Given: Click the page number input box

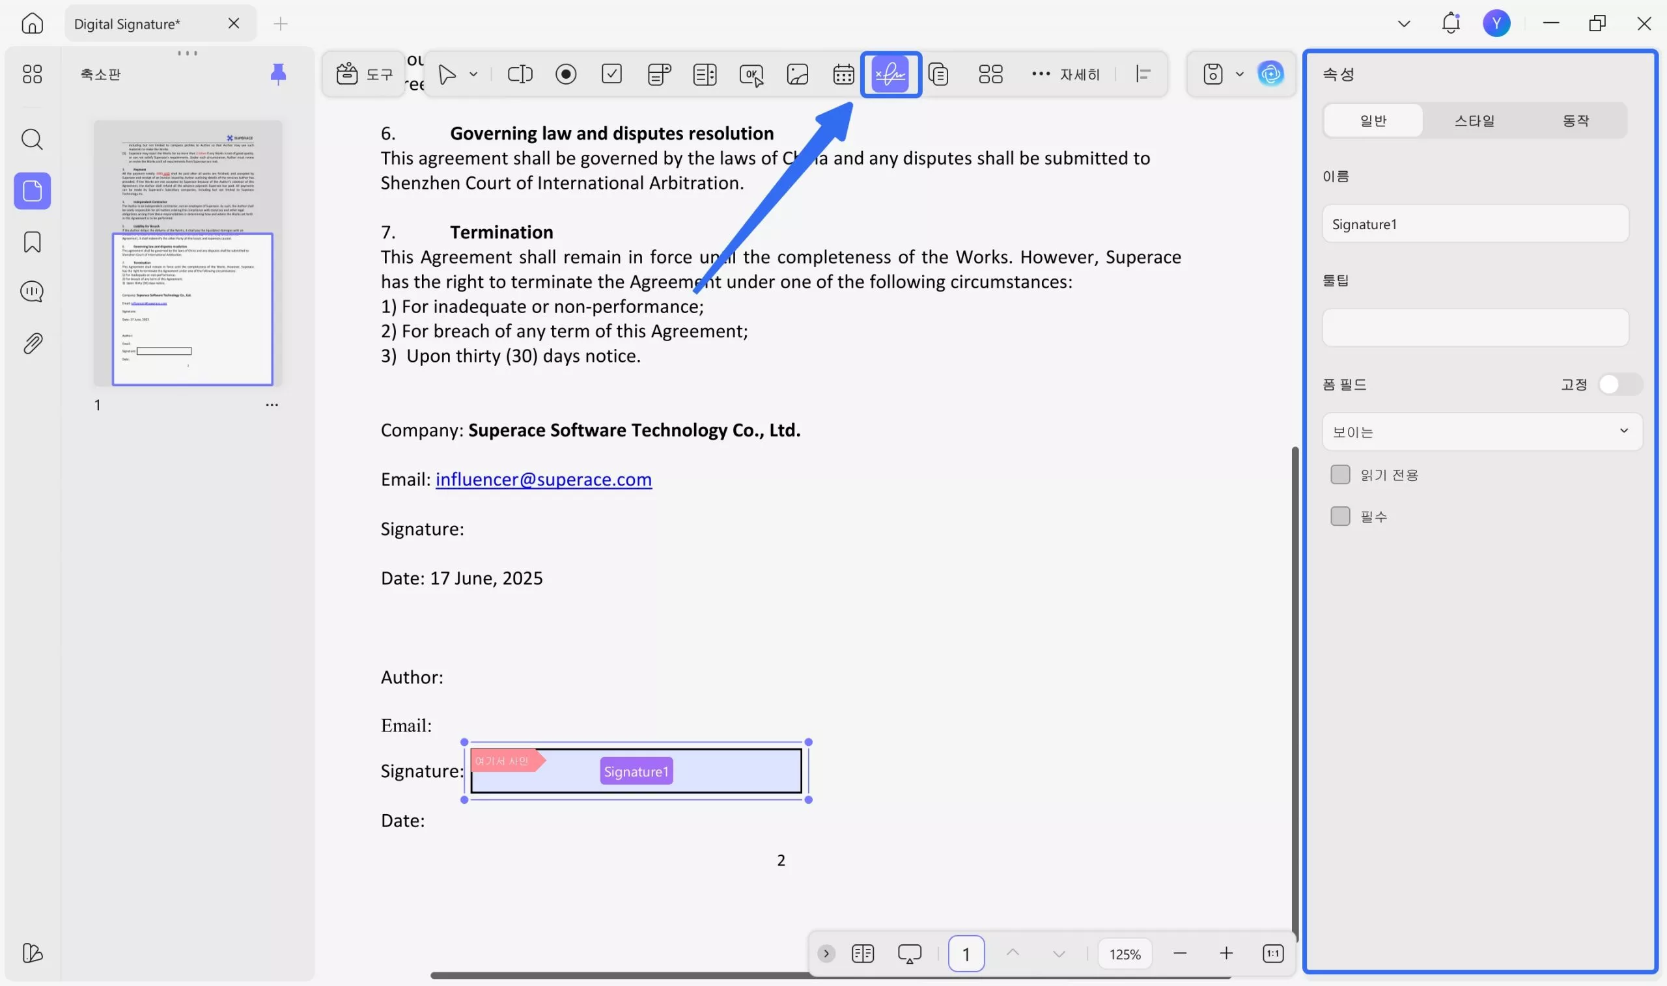Looking at the screenshot, I should (966, 953).
